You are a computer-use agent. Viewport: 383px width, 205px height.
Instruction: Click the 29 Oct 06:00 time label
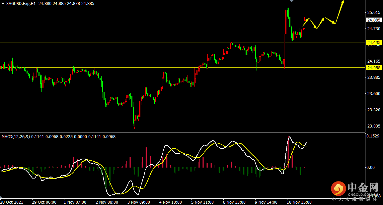[x=44, y=202]
